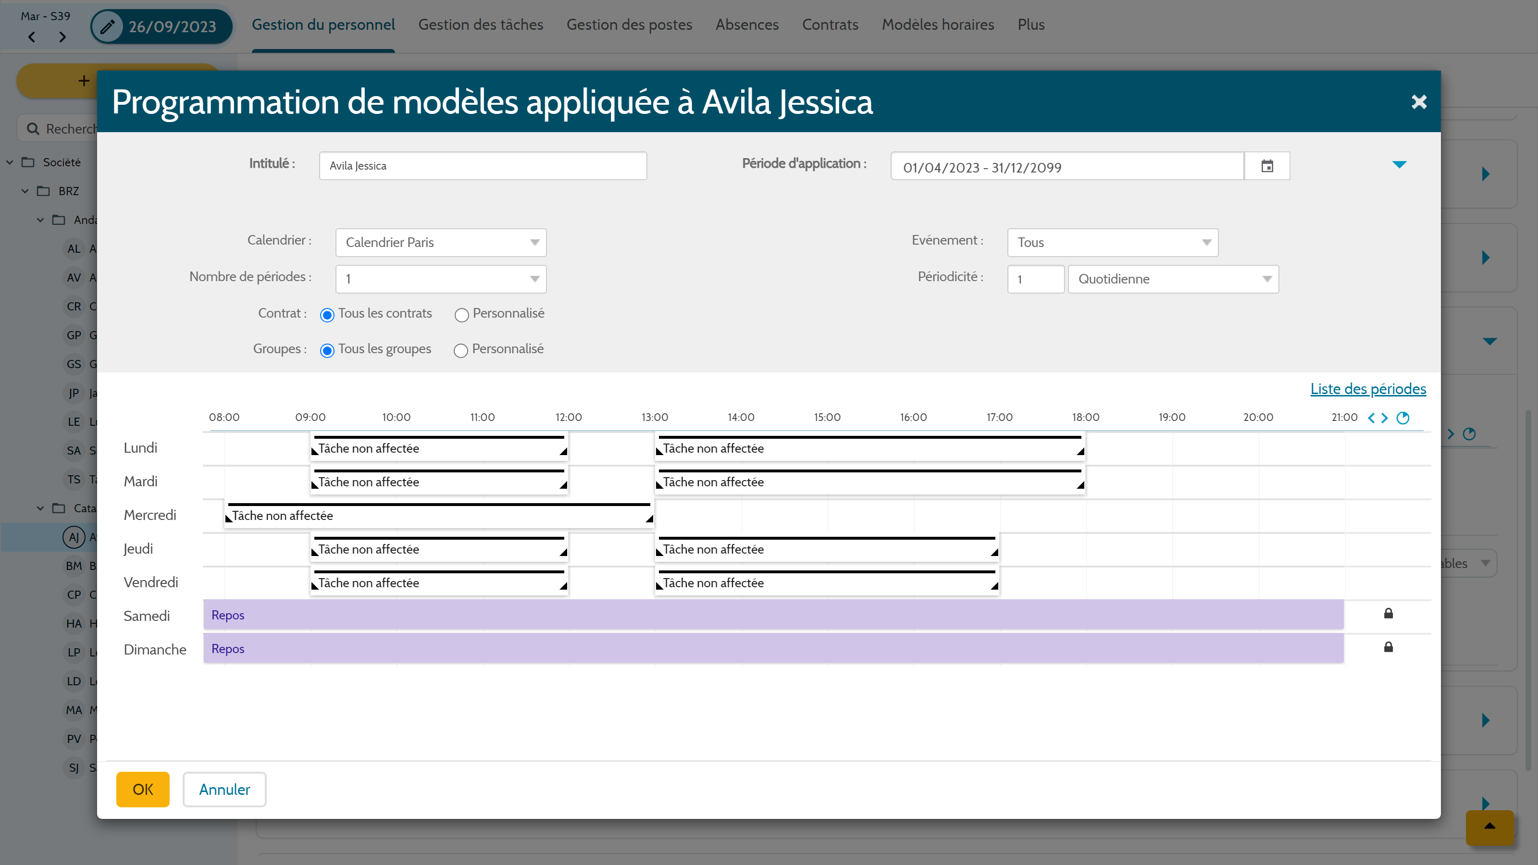Select the GP avatar in employee list
The width and height of the screenshot is (1538, 865).
click(x=74, y=335)
